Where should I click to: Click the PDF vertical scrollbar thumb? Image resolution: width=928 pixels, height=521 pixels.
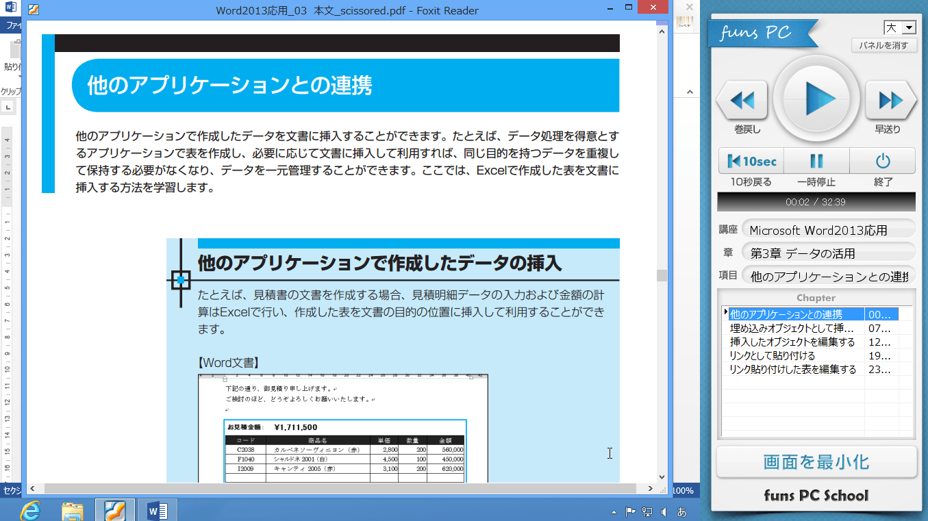tap(661, 275)
